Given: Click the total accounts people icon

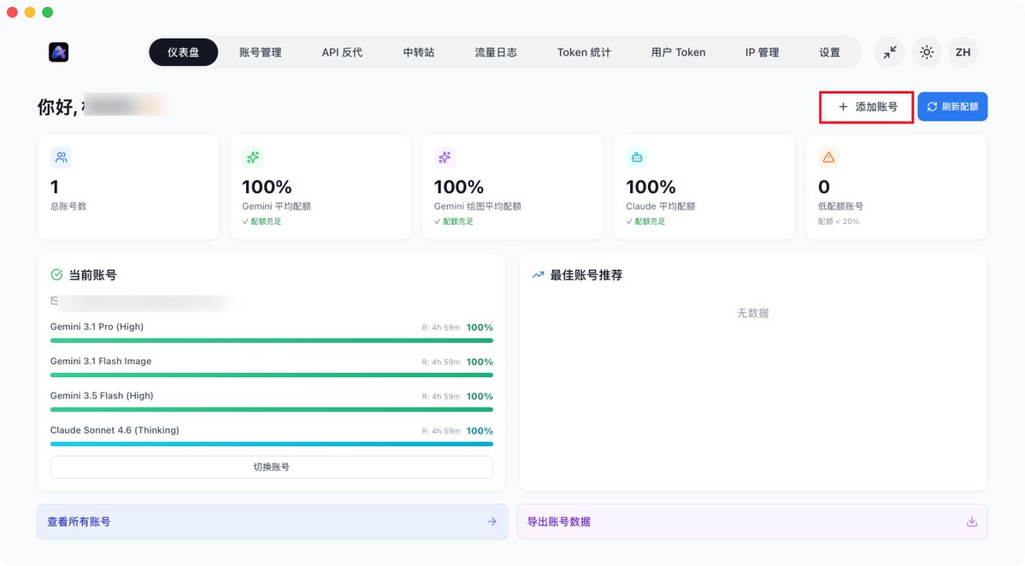Looking at the screenshot, I should click(61, 157).
